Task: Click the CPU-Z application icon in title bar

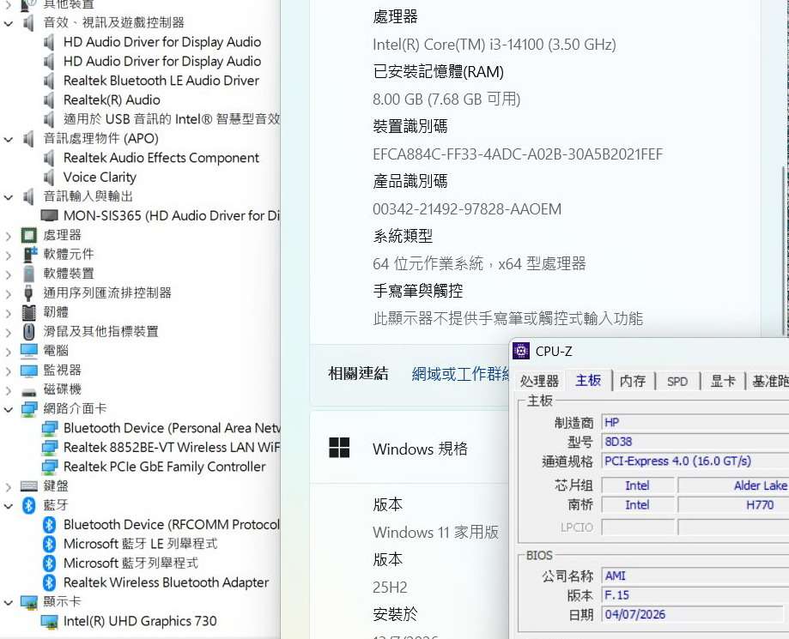Action: pyautogui.click(x=521, y=351)
